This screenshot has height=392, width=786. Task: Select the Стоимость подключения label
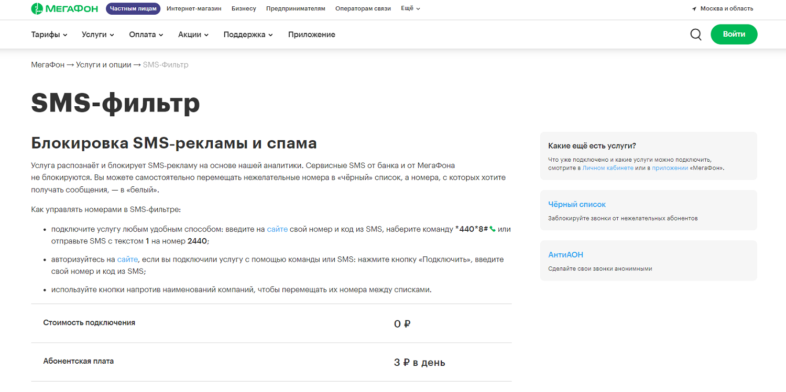pos(89,323)
